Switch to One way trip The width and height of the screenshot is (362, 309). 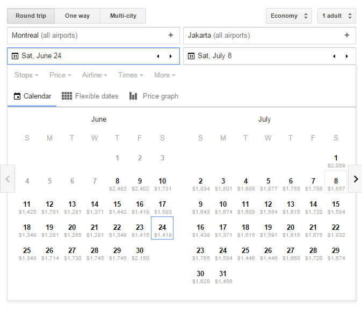point(77,16)
